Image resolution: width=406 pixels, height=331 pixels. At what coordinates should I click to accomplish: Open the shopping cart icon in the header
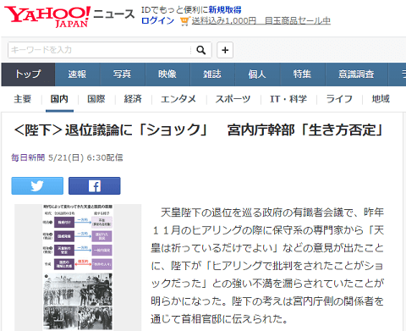click(x=184, y=21)
